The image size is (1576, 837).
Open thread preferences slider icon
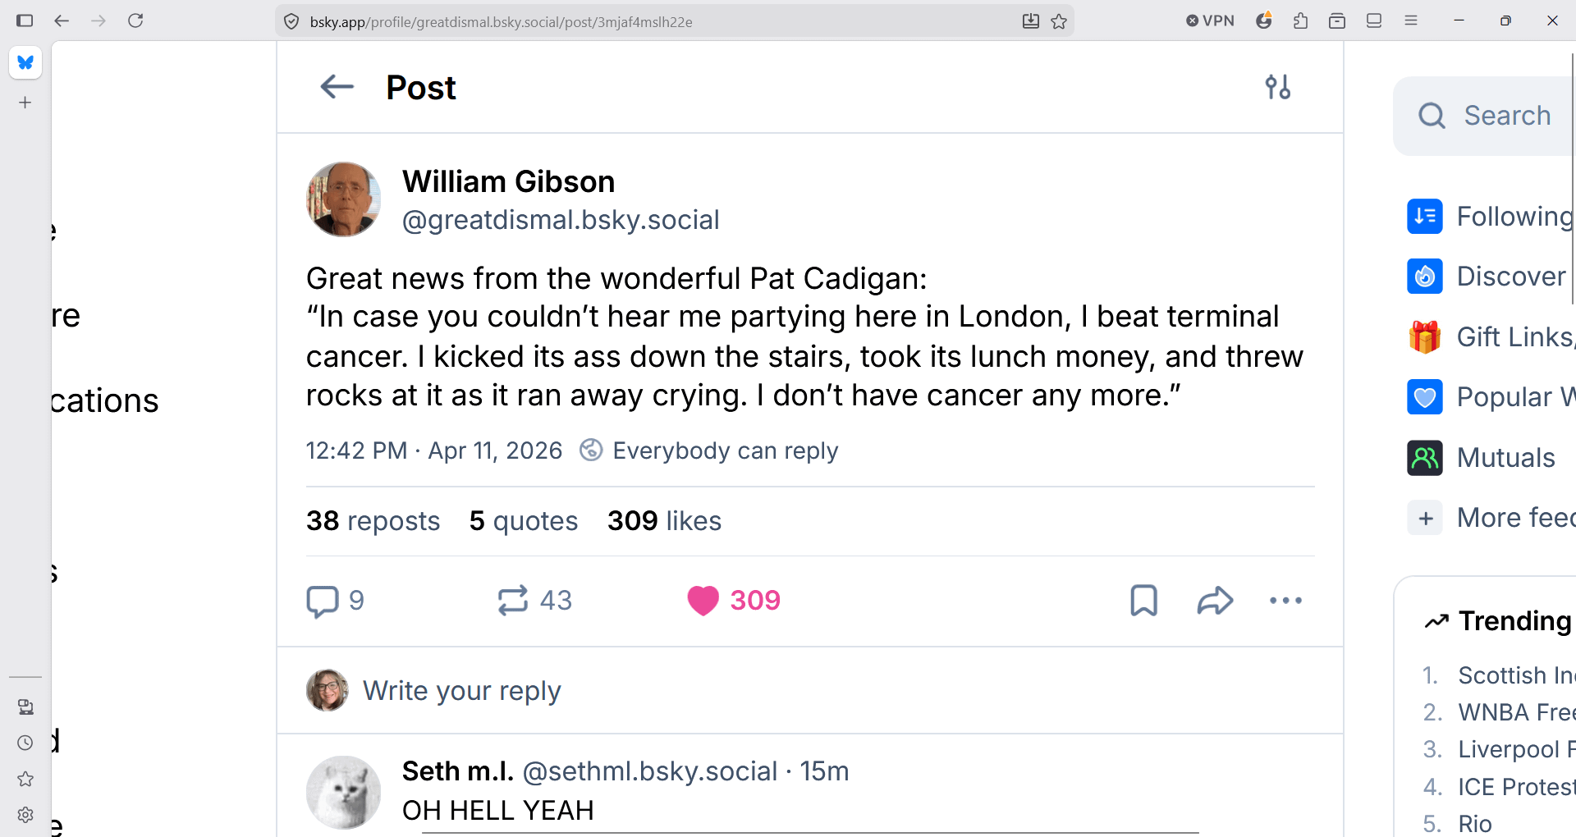coord(1277,87)
